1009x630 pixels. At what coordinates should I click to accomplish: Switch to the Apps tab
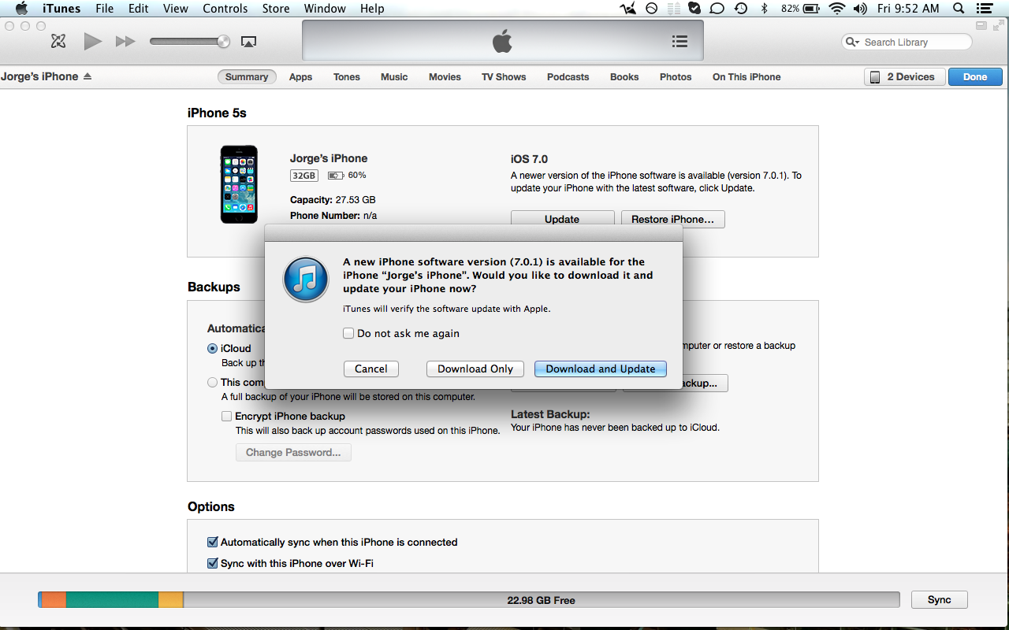[300, 76]
